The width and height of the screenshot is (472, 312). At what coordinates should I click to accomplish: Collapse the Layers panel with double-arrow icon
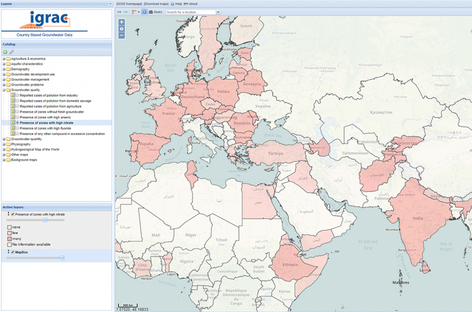pos(110,4)
